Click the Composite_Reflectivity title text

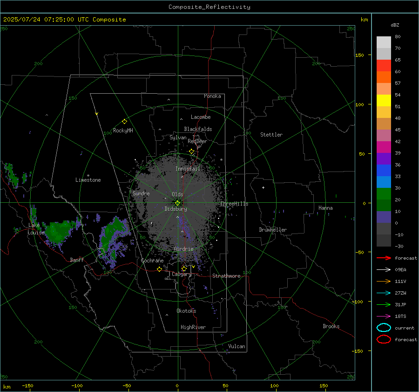click(x=209, y=7)
